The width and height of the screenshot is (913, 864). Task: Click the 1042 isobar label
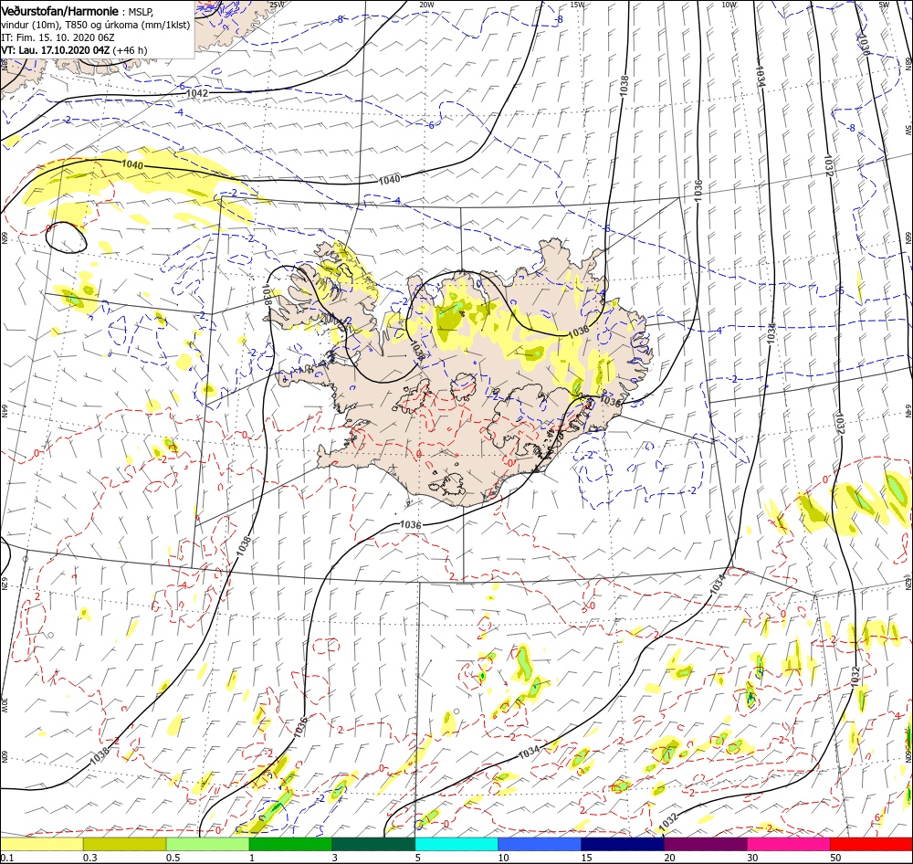pos(197,93)
